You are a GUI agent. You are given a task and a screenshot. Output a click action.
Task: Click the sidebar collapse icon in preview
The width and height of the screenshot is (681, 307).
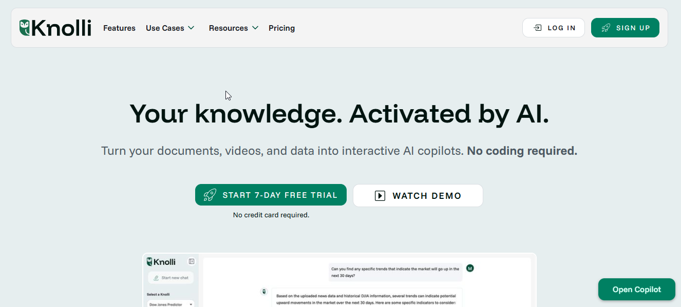(192, 261)
